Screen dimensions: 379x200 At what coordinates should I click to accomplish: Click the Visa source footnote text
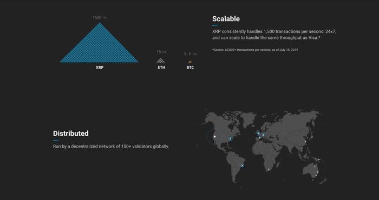click(255, 50)
